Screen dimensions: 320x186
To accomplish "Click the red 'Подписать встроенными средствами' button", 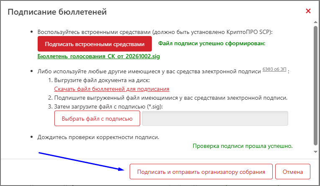I will [x=95, y=44].
